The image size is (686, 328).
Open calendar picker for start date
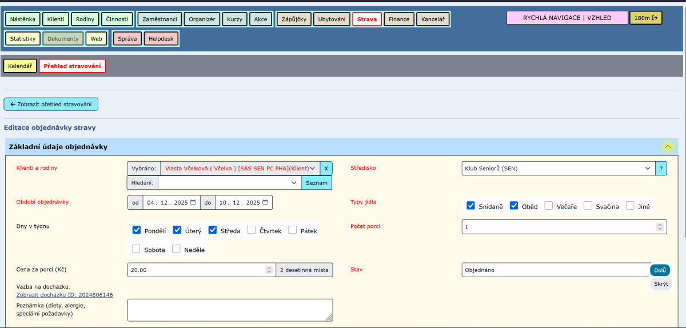point(193,203)
